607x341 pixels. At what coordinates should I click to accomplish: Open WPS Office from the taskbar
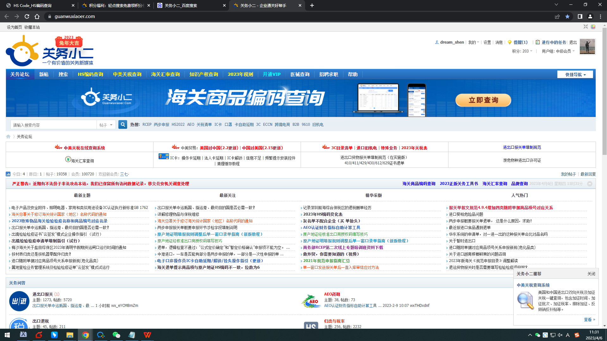point(147,335)
